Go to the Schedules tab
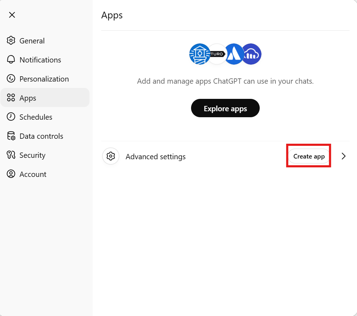This screenshot has height=316, width=357. [45, 117]
